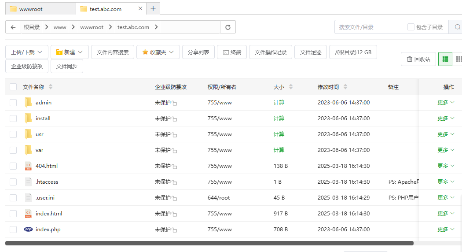The height and width of the screenshot is (252, 462).
Task: Switch to list view icon
Action: click(445, 59)
